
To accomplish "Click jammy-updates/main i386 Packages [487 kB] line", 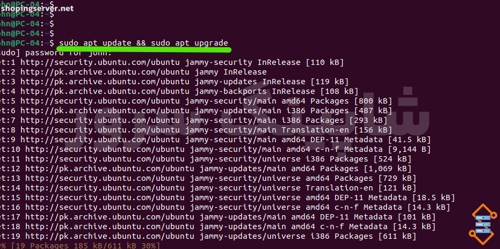I will (x=196, y=111).
